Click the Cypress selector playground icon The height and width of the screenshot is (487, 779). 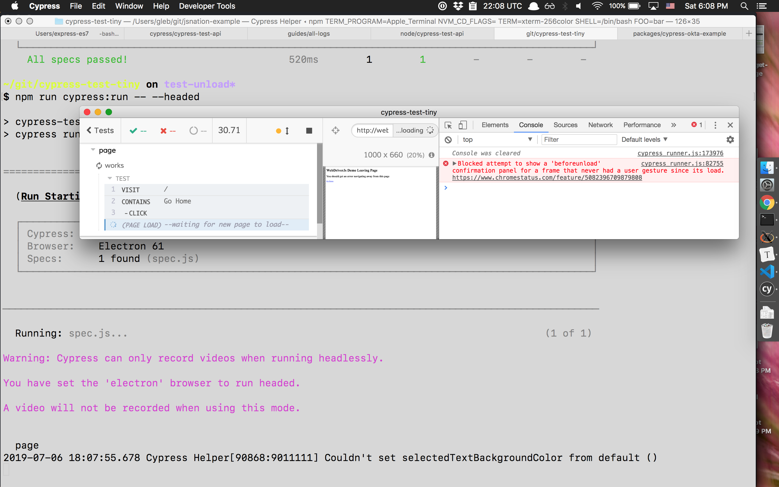click(x=335, y=130)
